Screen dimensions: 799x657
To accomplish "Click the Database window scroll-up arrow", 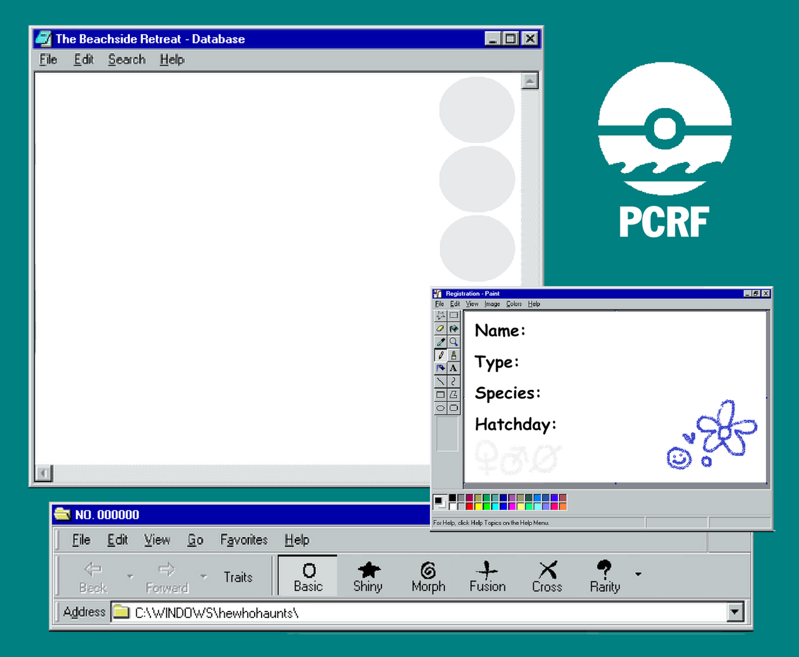I will click(530, 81).
